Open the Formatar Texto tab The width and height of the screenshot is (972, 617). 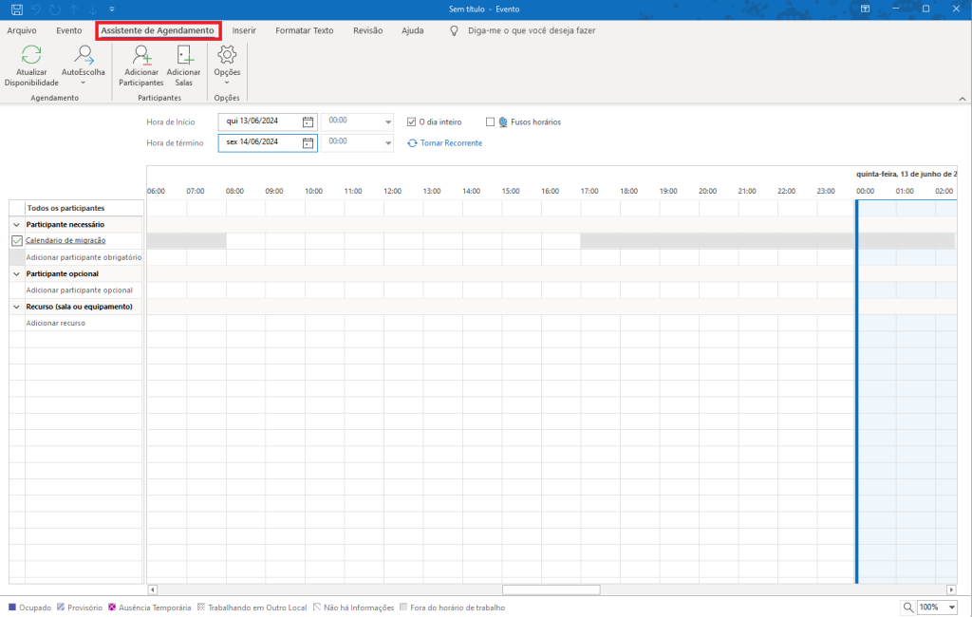pyautogui.click(x=304, y=30)
